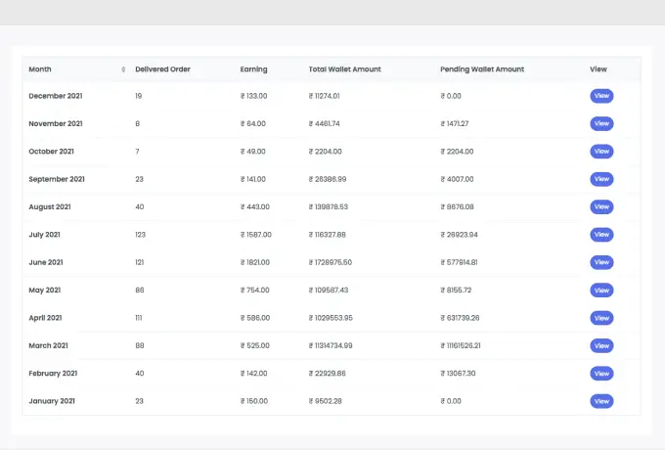Click Delivered Order column header
The height and width of the screenshot is (450, 665).
(x=162, y=69)
